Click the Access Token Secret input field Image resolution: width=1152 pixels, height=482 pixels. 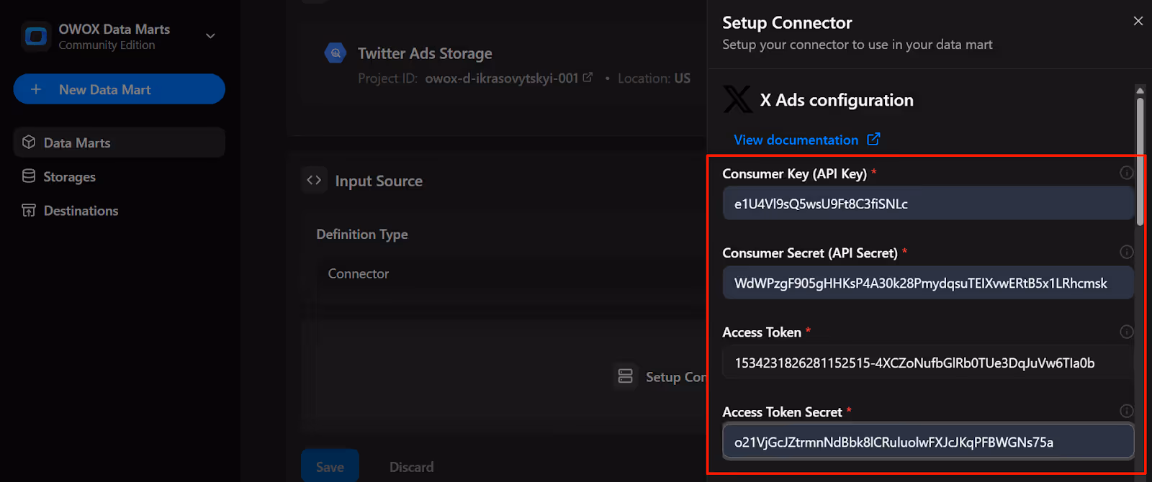(928, 442)
